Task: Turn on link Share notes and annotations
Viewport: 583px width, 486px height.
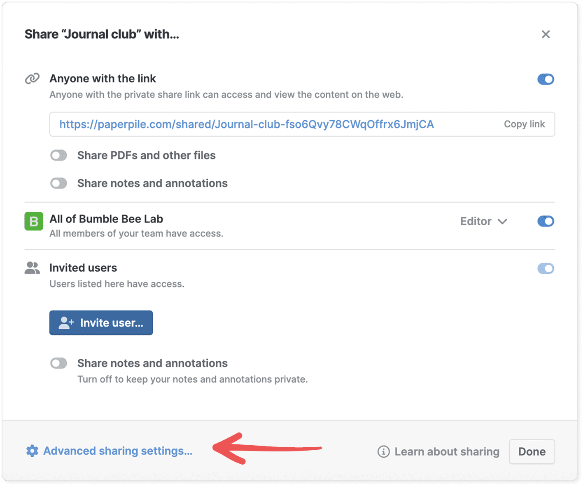Action: (59, 183)
